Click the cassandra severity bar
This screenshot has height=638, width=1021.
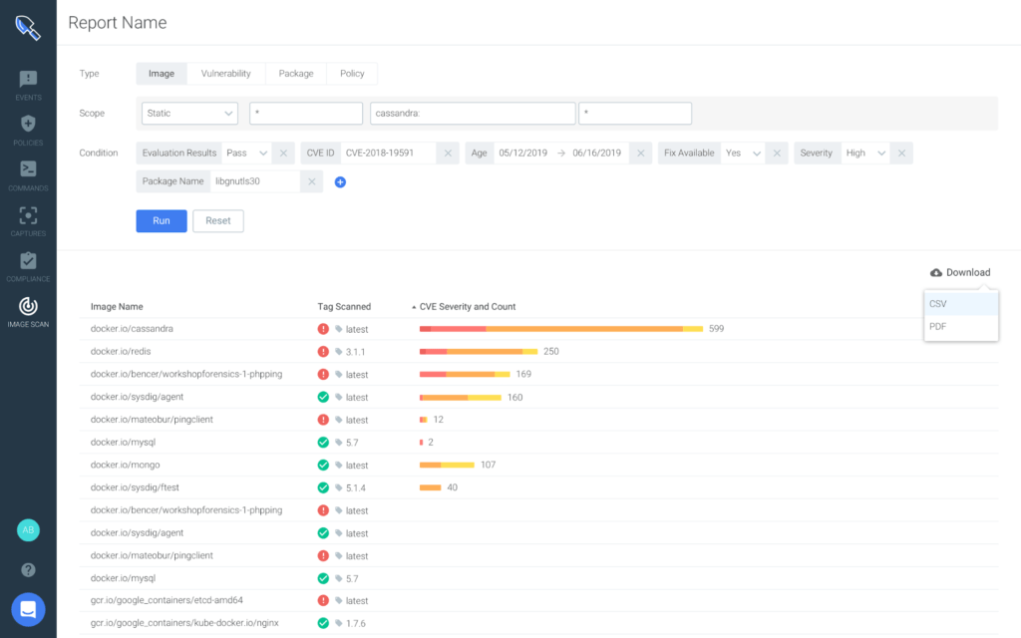(560, 329)
